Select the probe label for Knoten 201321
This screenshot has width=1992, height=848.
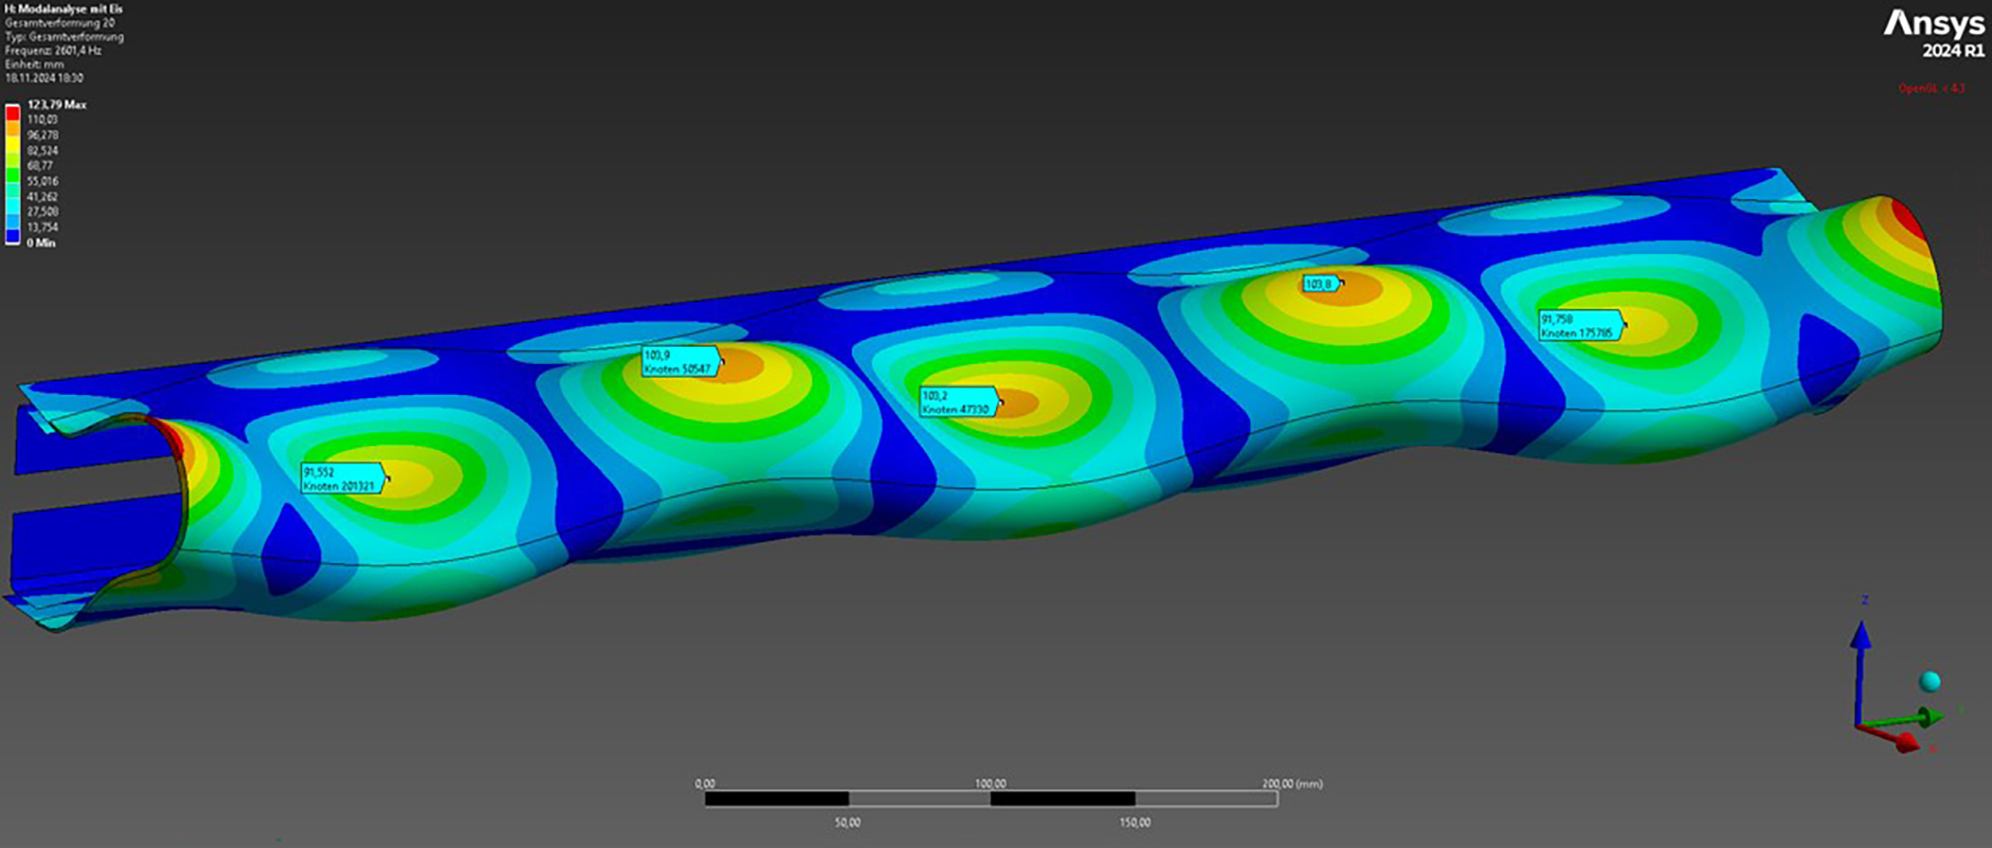click(x=341, y=479)
